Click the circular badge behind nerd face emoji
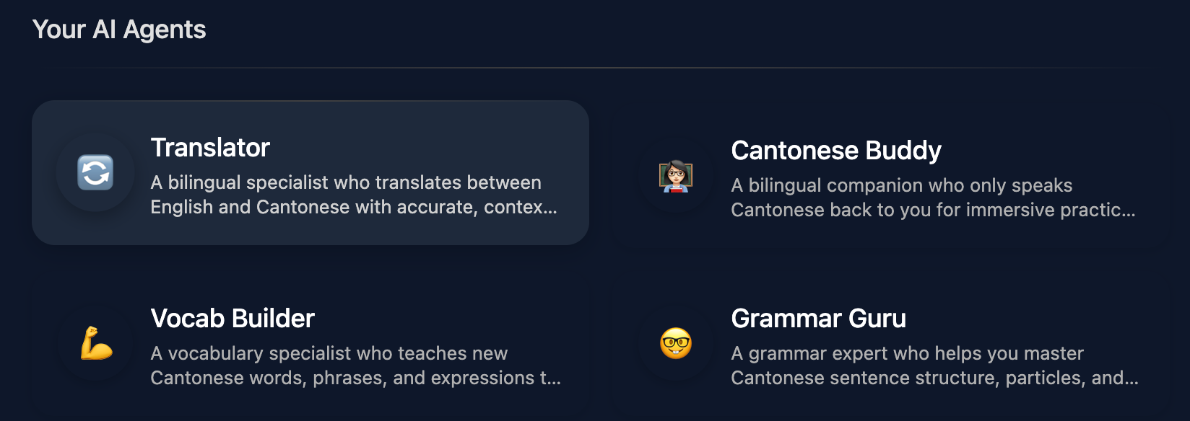This screenshot has height=421, width=1190. [x=676, y=343]
